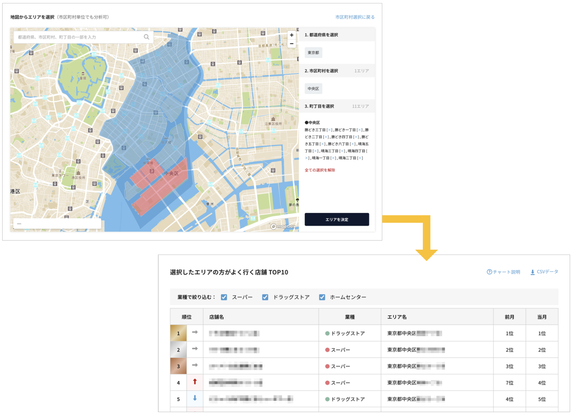
Task: Open step 2 市区町村を選択 section
Action: [337, 71]
